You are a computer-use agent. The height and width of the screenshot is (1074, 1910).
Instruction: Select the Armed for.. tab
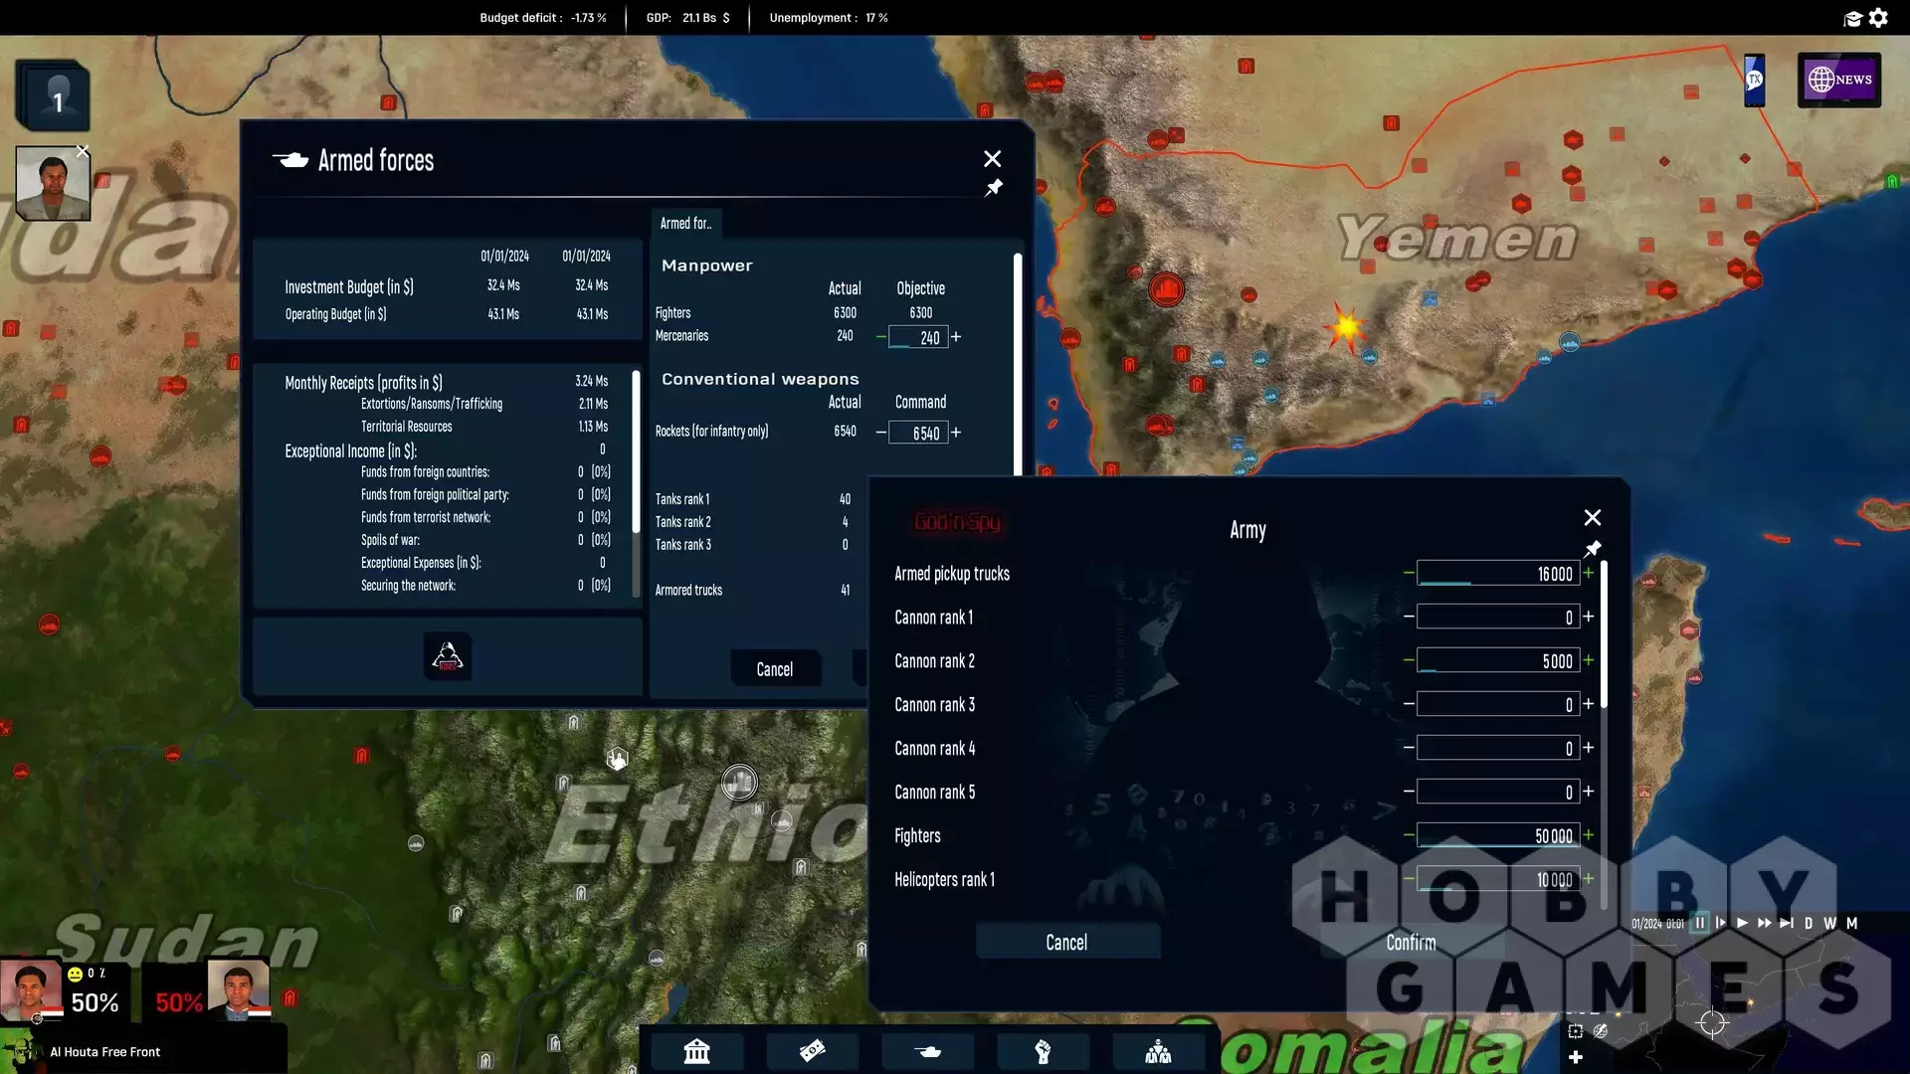tap(685, 224)
